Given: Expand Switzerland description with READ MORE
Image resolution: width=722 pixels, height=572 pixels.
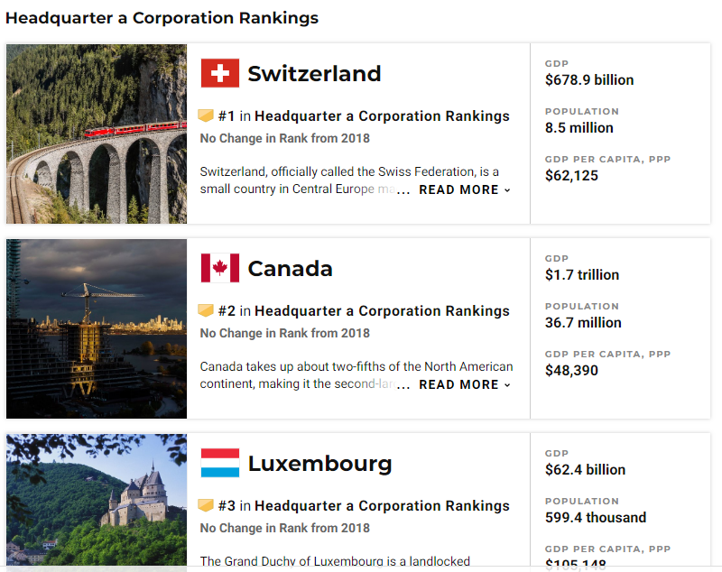Looking at the screenshot, I should [x=464, y=189].
